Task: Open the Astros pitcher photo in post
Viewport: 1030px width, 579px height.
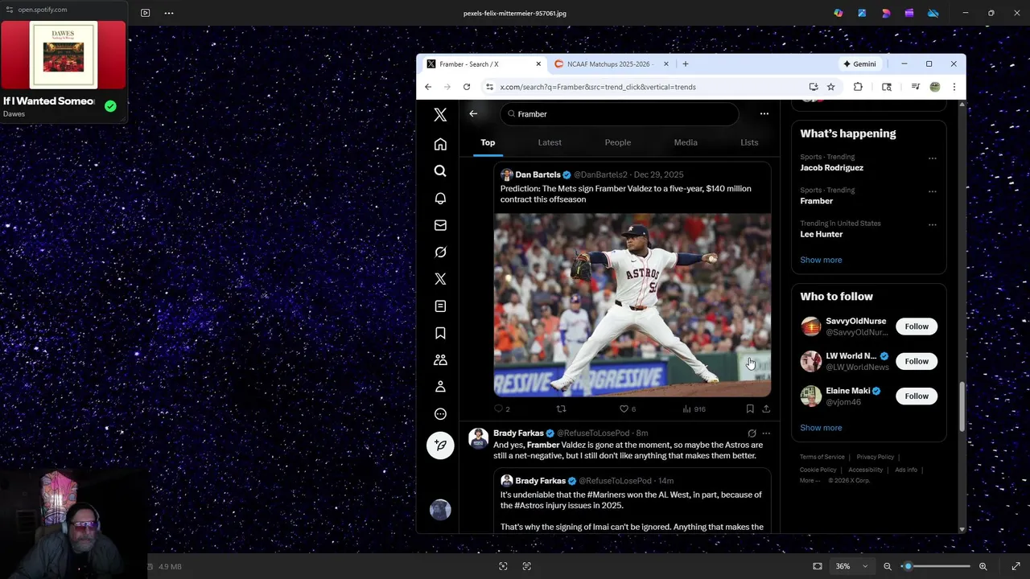Action: [x=632, y=305]
